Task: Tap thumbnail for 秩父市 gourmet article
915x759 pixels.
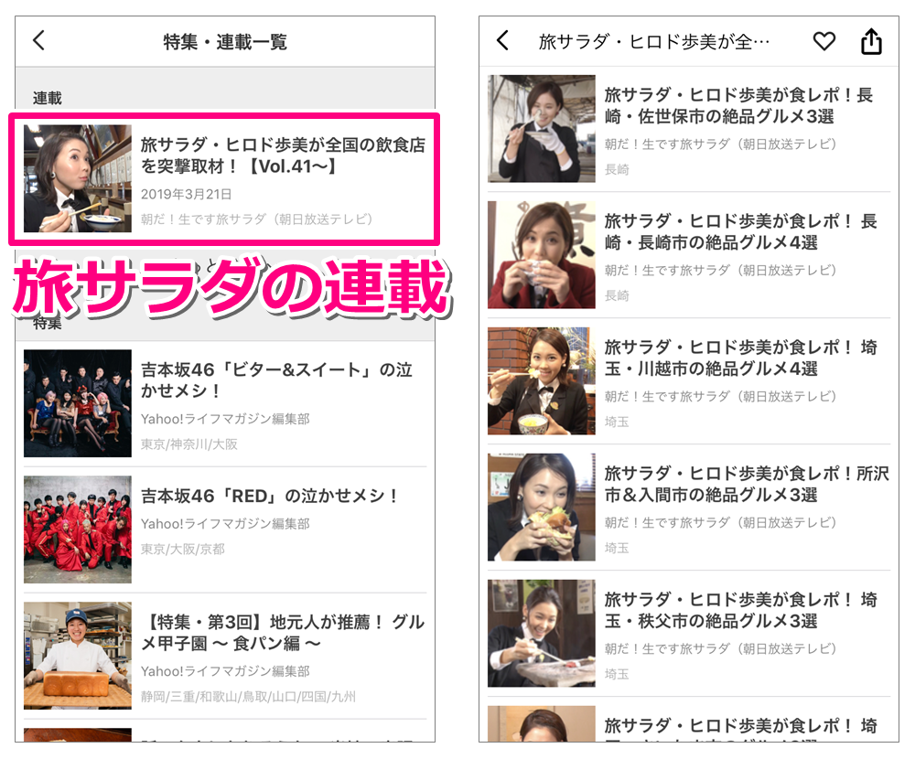Action: click(542, 634)
